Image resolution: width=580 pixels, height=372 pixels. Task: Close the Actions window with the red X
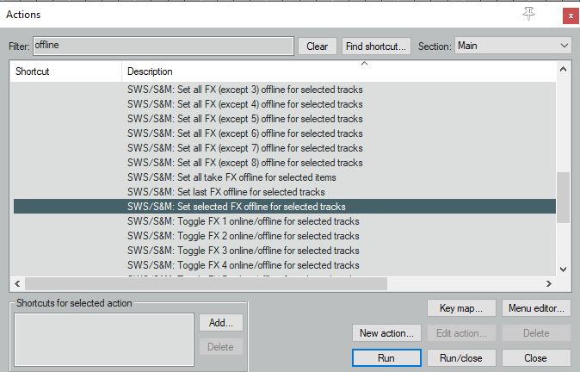pyautogui.click(x=571, y=16)
